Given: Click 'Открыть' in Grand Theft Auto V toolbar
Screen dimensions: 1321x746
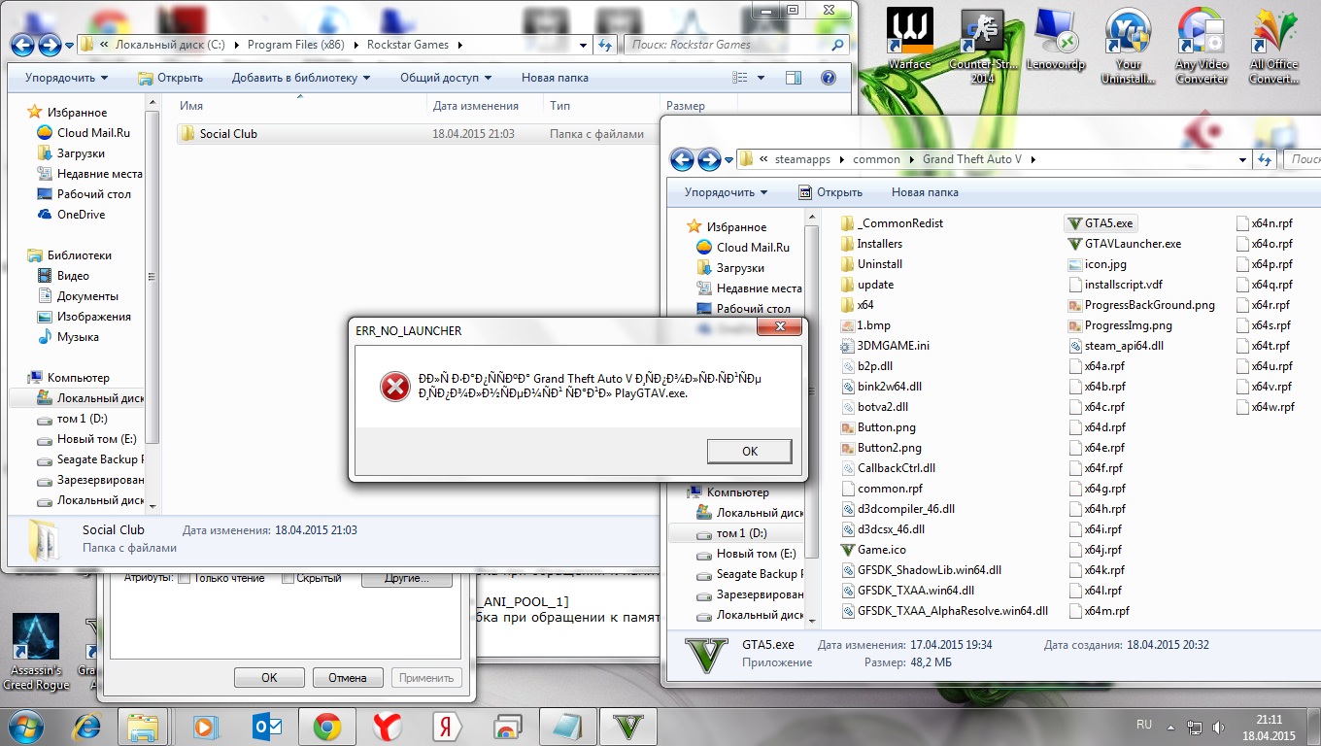Looking at the screenshot, I should [x=830, y=192].
